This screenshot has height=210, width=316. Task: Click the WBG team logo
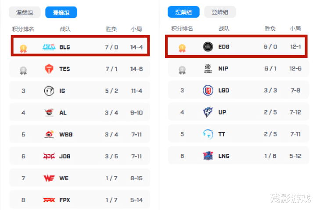coord(49,134)
